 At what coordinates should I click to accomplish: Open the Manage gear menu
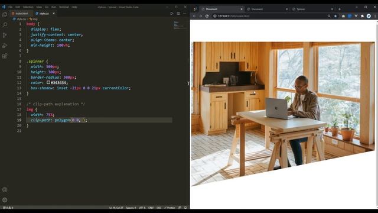tap(5, 200)
